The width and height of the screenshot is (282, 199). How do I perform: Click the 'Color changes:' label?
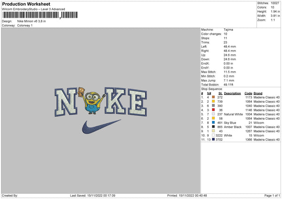tap(211, 34)
